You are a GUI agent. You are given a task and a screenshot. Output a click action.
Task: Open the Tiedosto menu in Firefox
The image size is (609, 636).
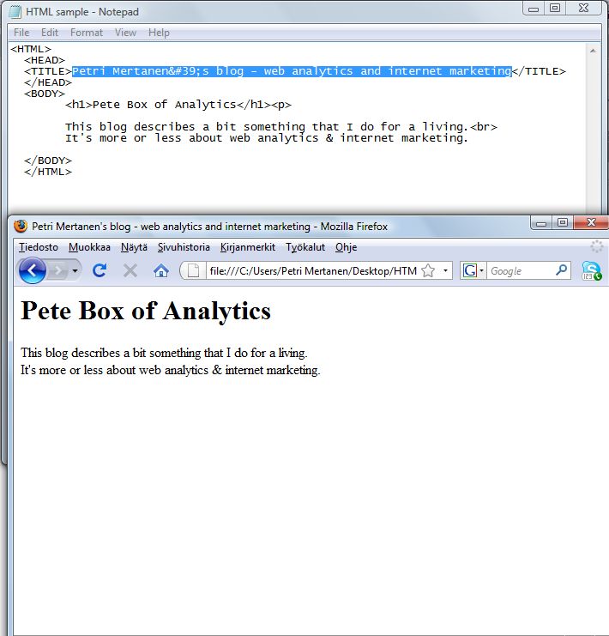[39, 247]
